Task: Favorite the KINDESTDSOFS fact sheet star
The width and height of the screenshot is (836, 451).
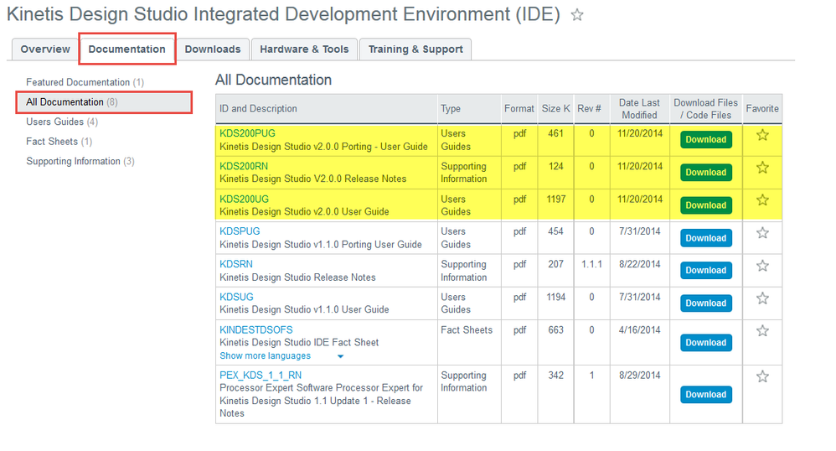Action: pos(762,331)
